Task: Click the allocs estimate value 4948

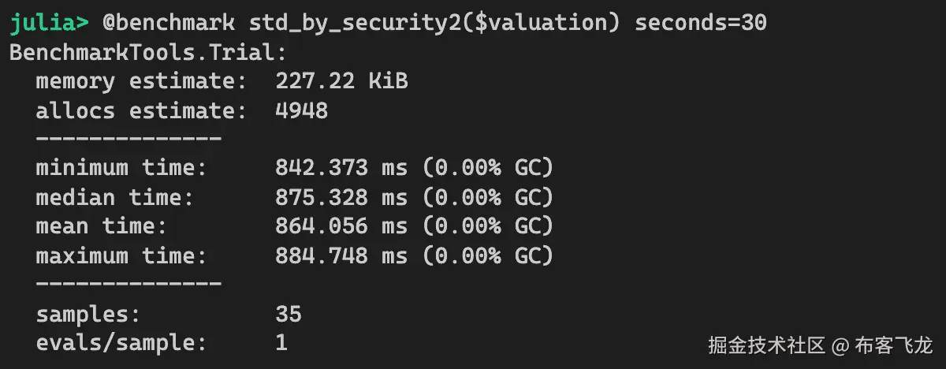Action: coord(301,110)
